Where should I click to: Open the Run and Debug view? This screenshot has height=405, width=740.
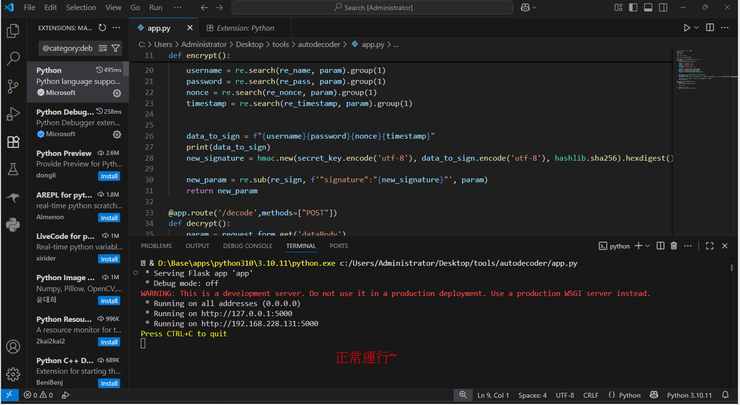(13, 114)
